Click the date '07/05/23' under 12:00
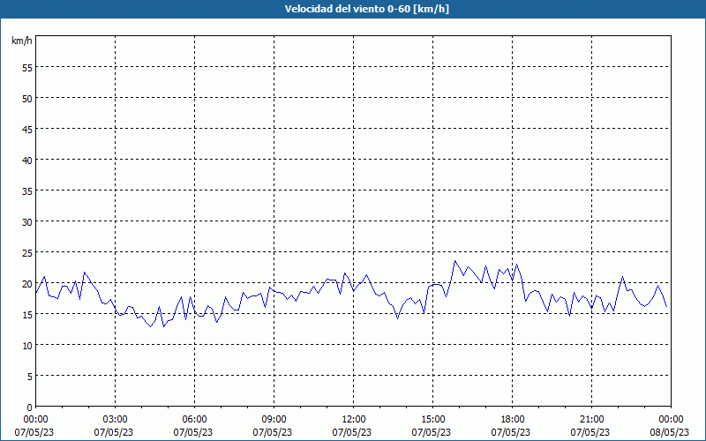This screenshot has height=441, width=706. point(352,432)
